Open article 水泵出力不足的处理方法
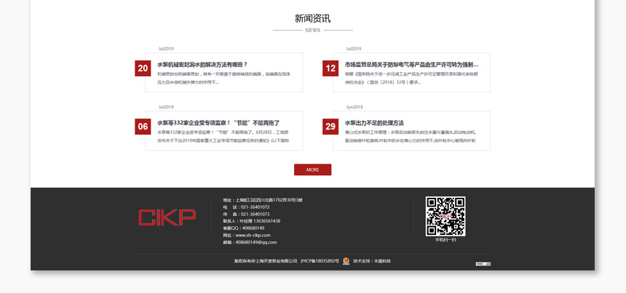Viewport: 626px width, 293px height. click(374, 123)
